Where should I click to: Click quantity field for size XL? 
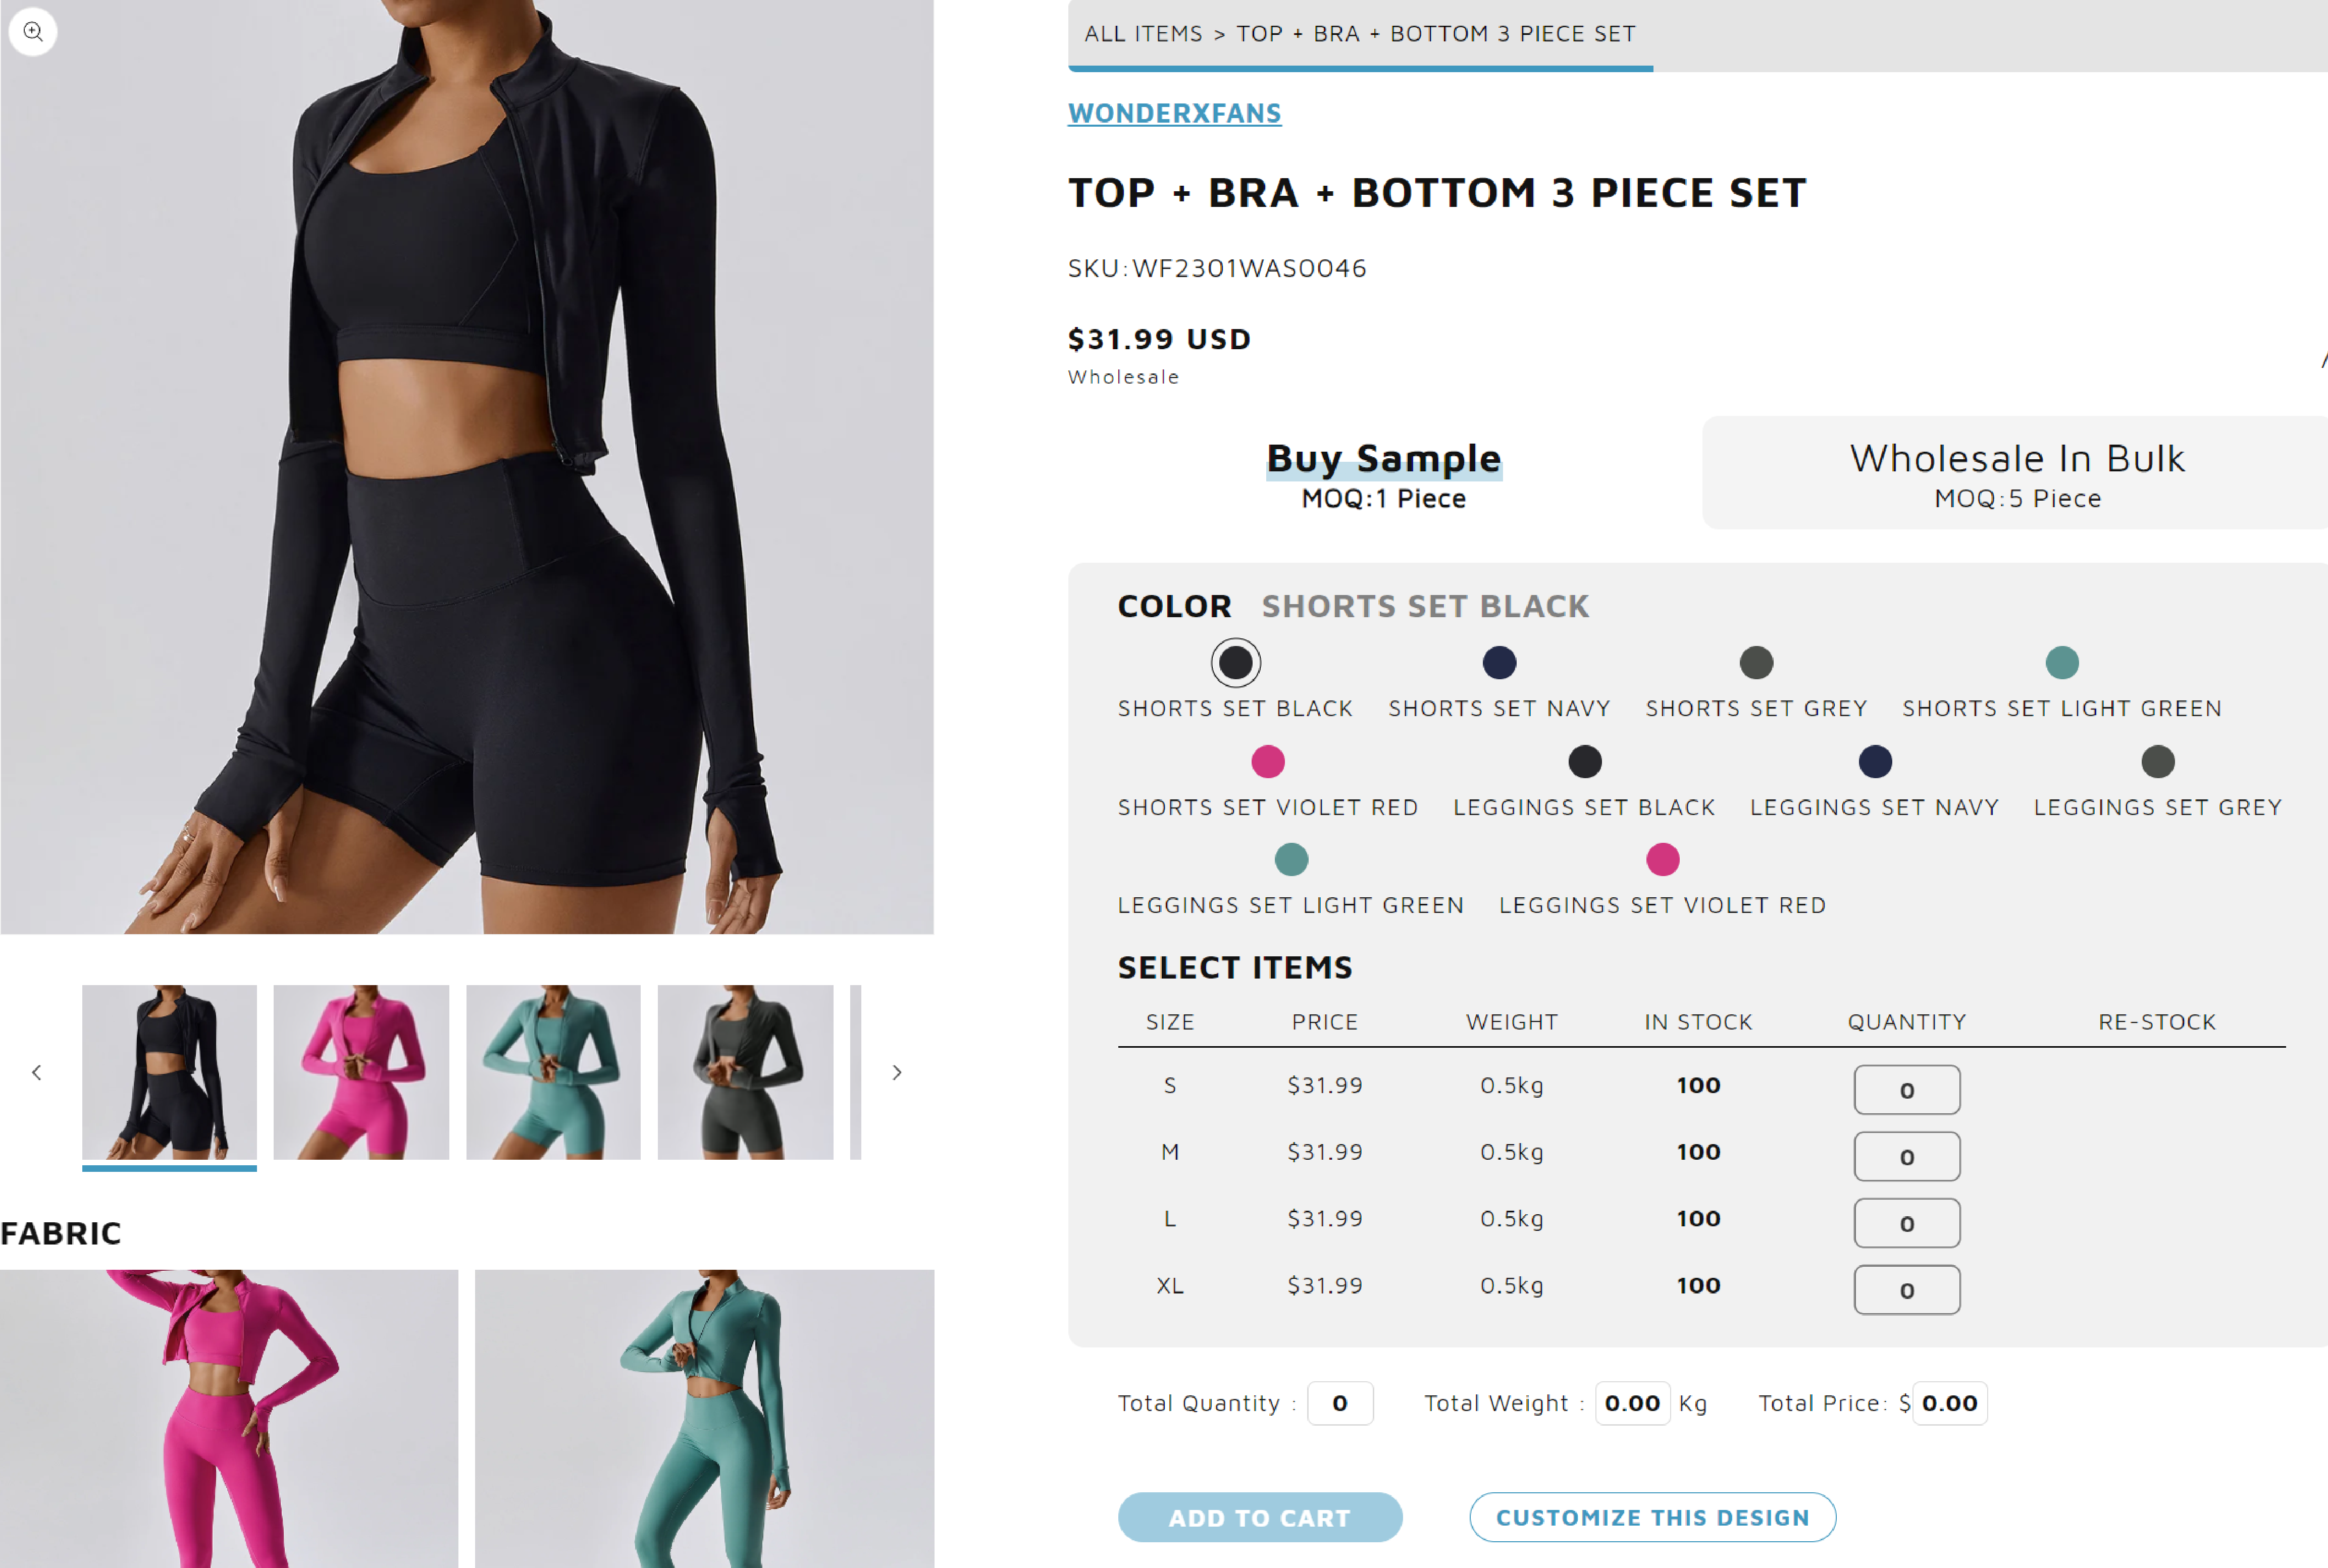pyautogui.click(x=1907, y=1290)
